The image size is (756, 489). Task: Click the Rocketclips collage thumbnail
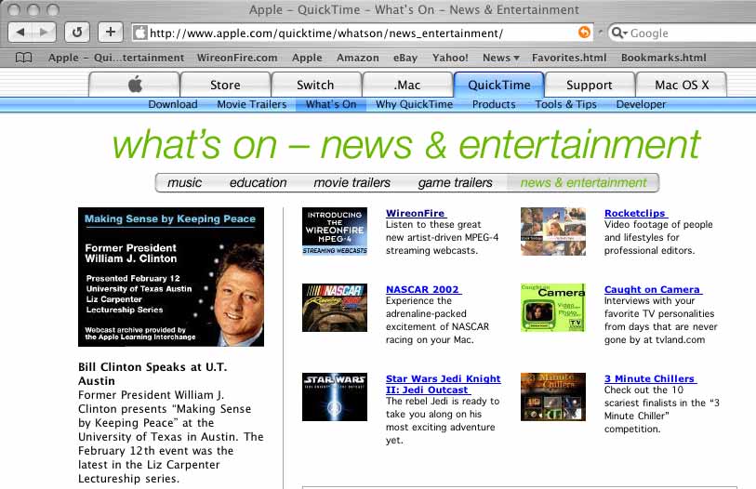tap(553, 231)
